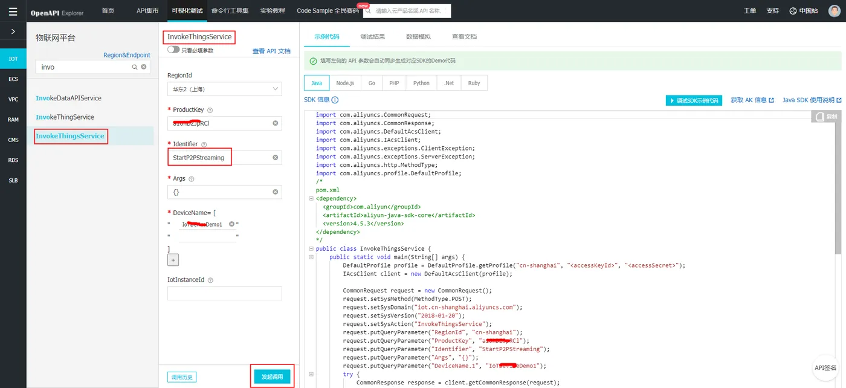Click 调试SDK示例代码 button

click(694, 100)
